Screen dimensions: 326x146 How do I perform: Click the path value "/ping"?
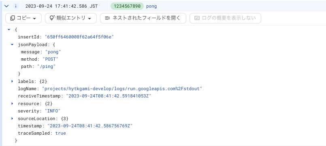click(46, 67)
